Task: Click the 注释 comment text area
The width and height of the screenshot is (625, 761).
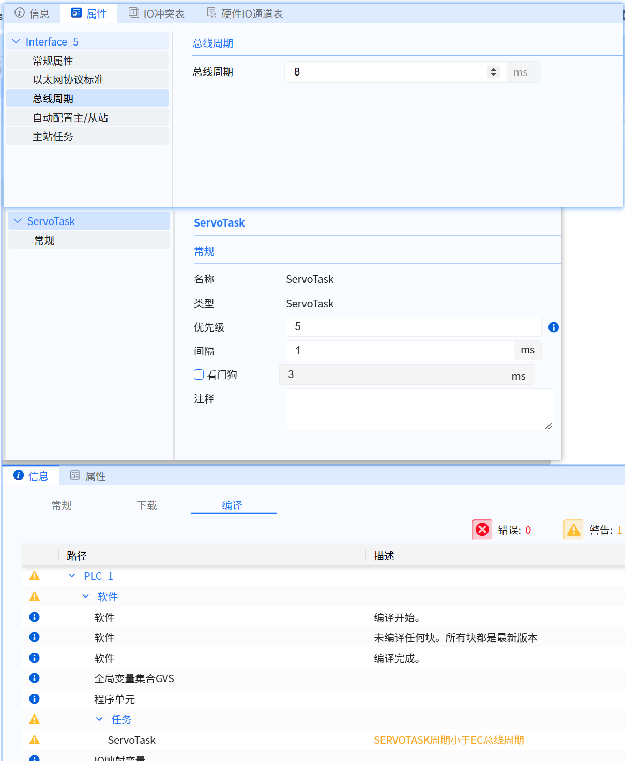Action: pyautogui.click(x=419, y=409)
